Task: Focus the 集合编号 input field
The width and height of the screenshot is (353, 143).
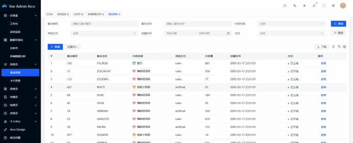Action: click(x=104, y=24)
